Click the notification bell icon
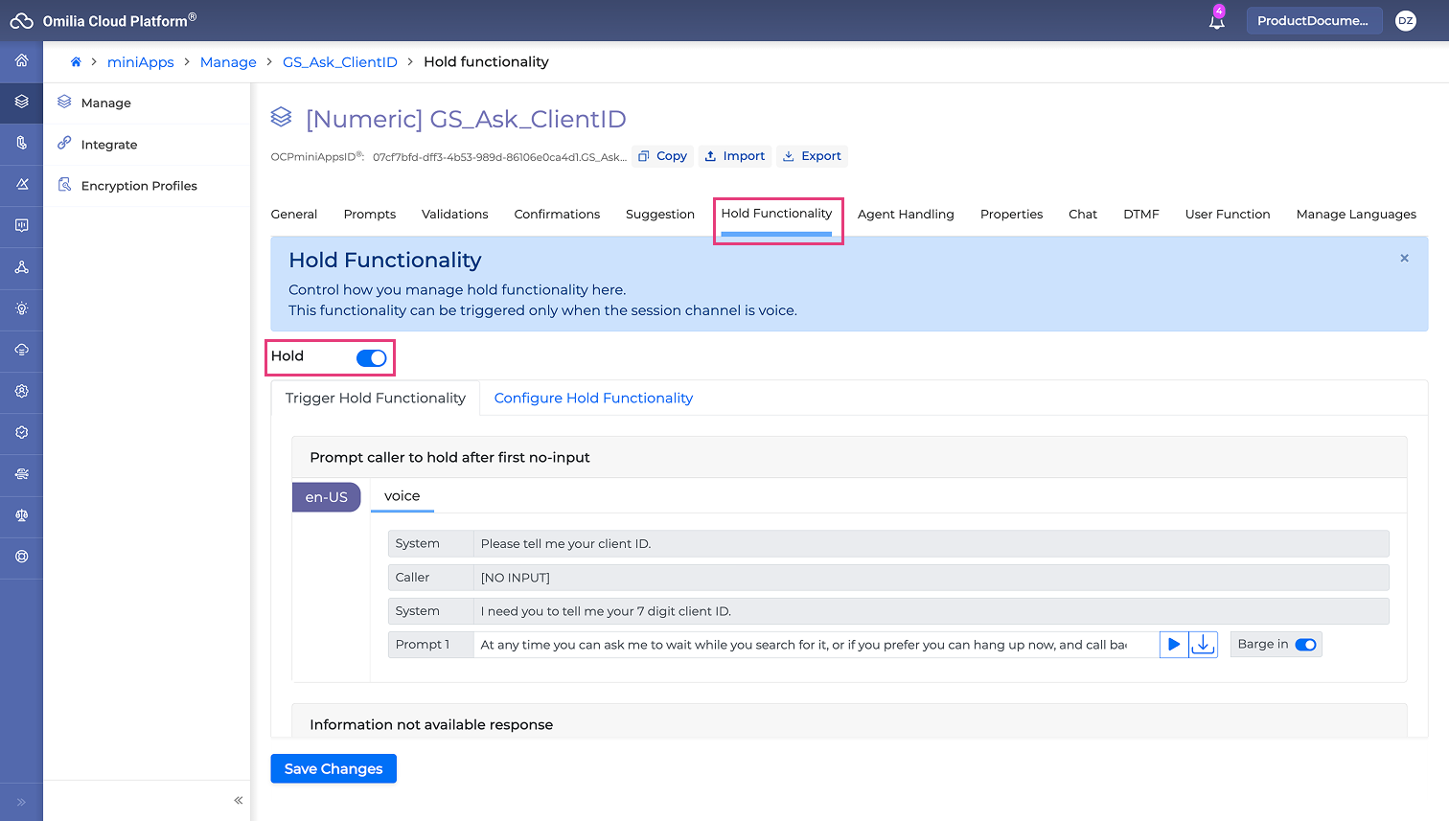The height and width of the screenshot is (821, 1449). 1216,21
